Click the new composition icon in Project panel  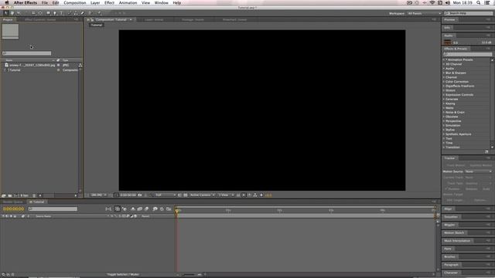[15, 195]
